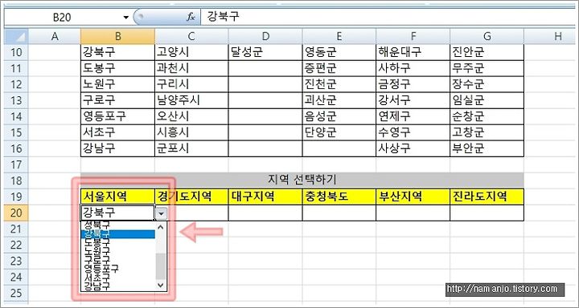Click the gray thumb of the list scrollbar
Image resolution: width=579 pixels, height=308 pixels.
pyautogui.click(x=161, y=266)
